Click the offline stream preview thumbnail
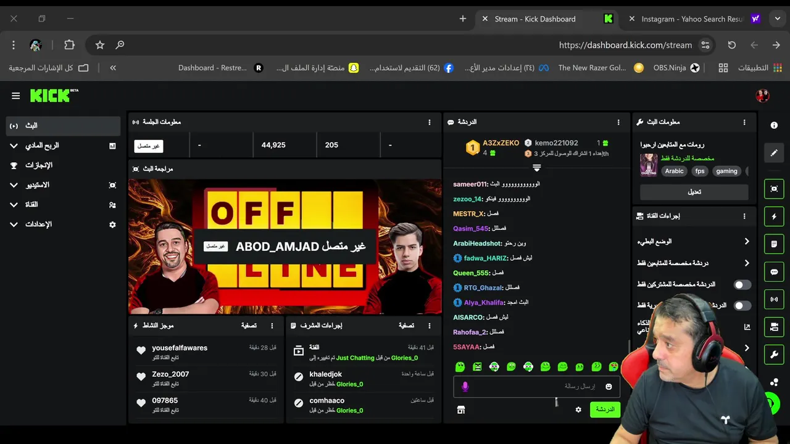Screen dimensions: 790x444 point(285,247)
